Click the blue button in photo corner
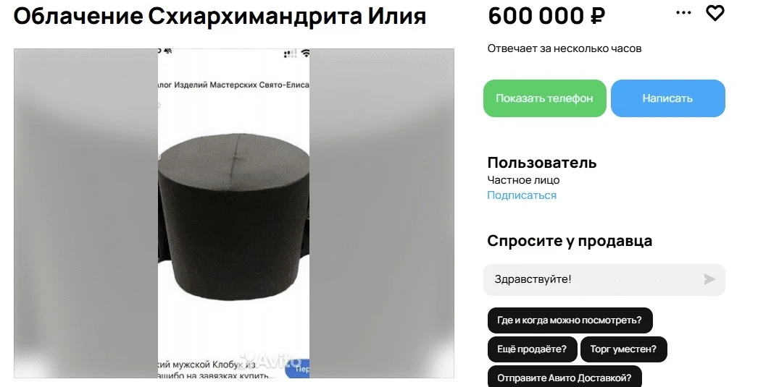The width and height of the screenshot is (758, 387). tap(298, 369)
